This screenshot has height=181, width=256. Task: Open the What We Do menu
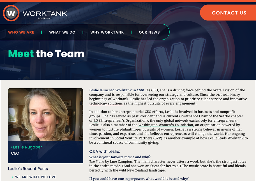(x=62, y=32)
